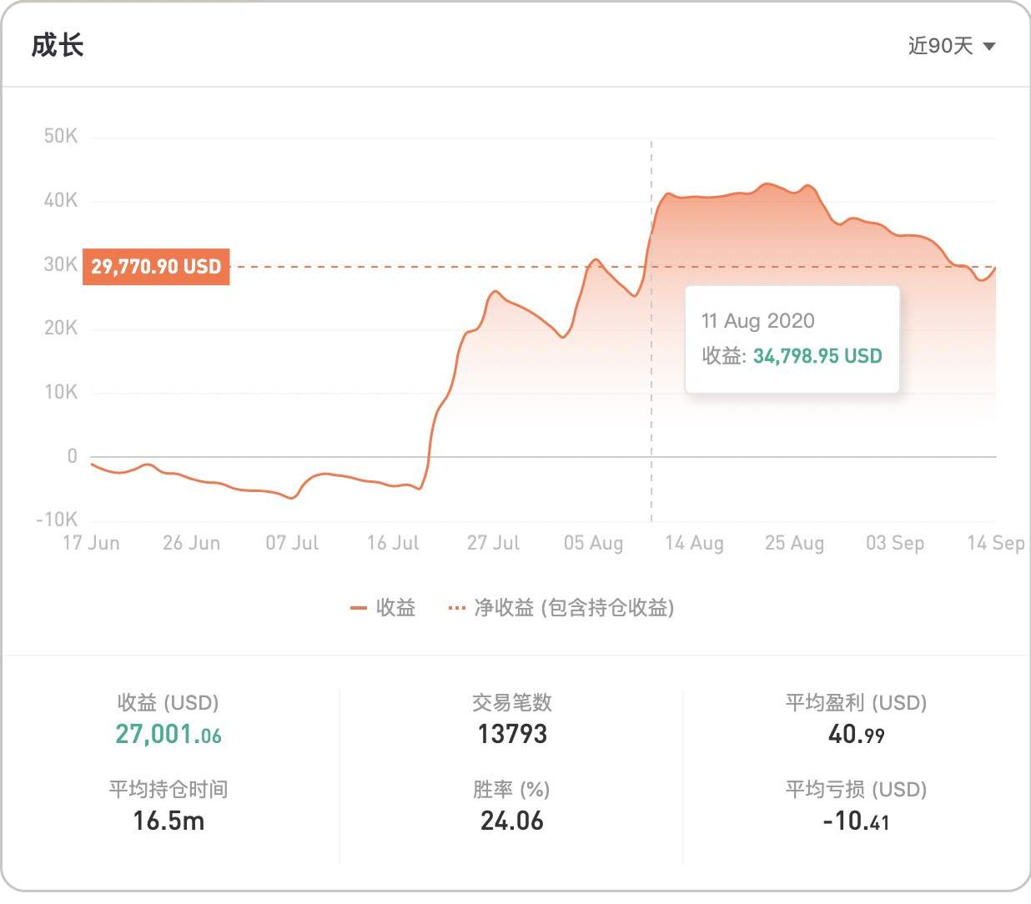Click the solid orange 收益 legend marker
This screenshot has height=904, width=1031.
[x=359, y=609]
